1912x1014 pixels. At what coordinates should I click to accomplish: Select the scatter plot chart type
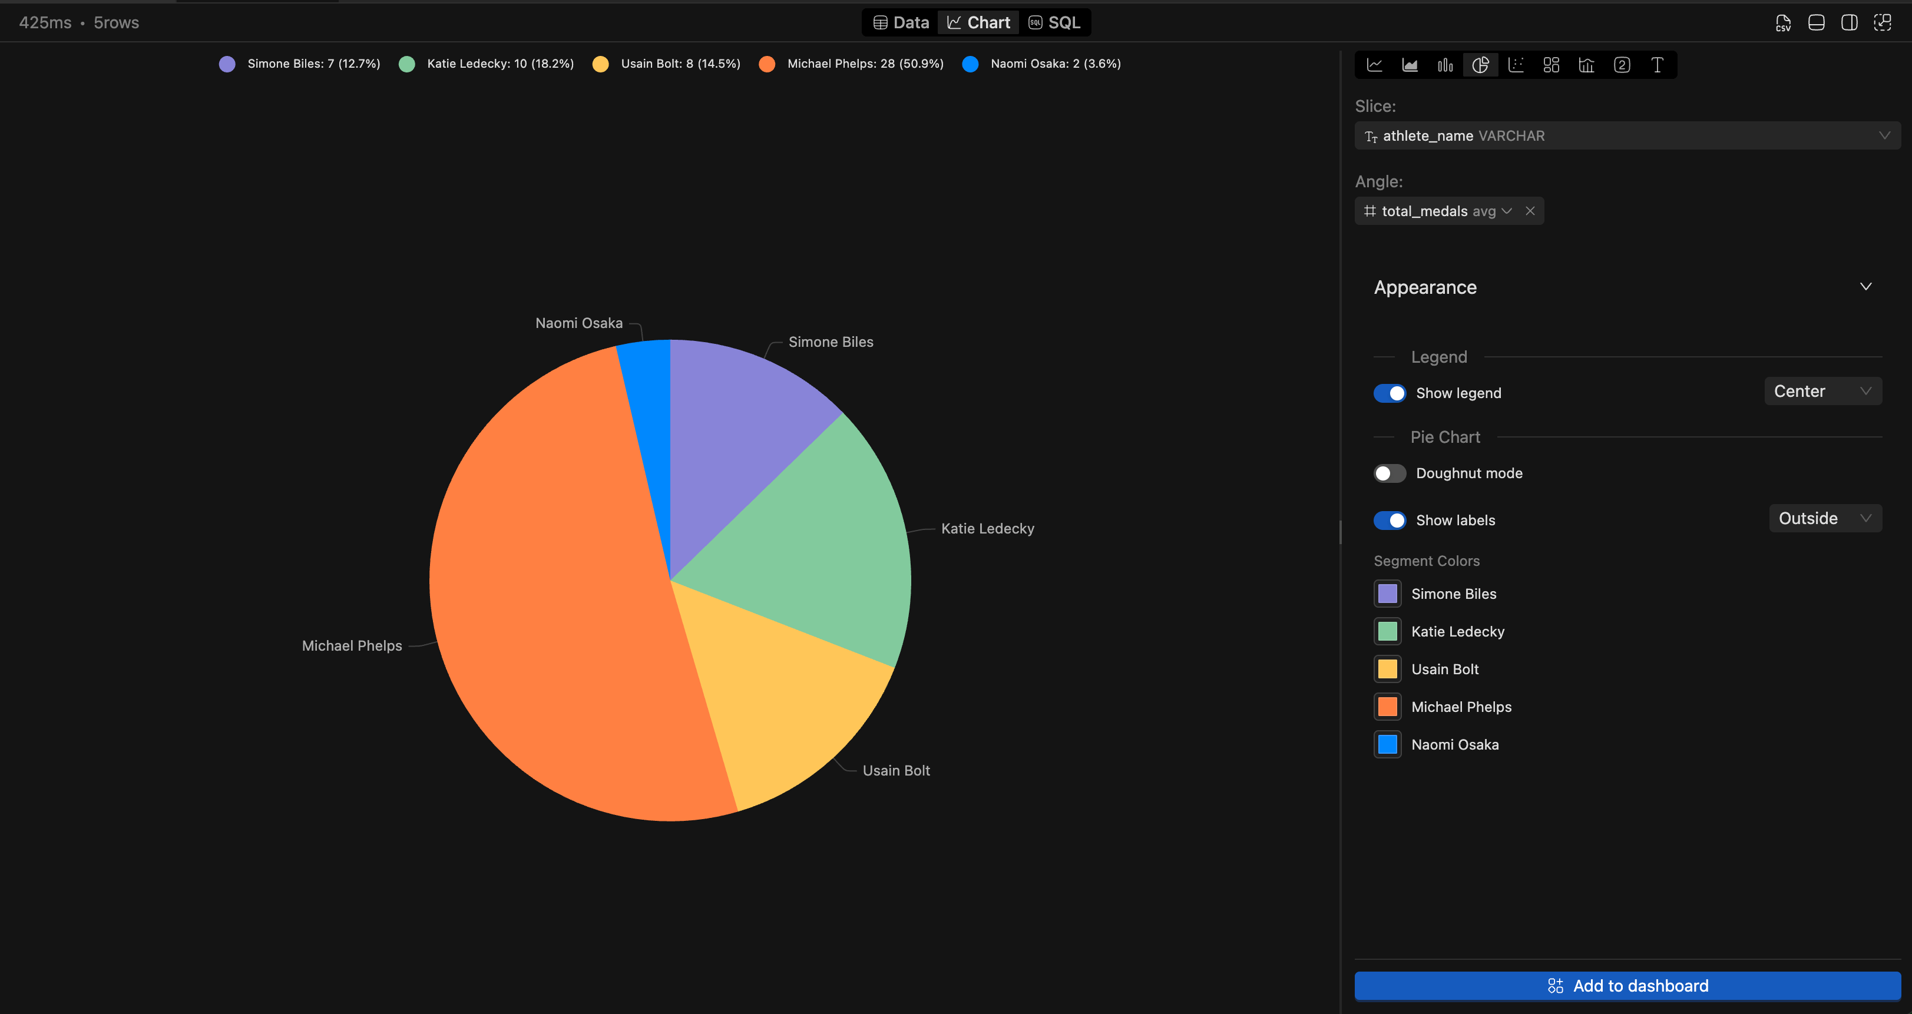pyautogui.click(x=1516, y=65)
